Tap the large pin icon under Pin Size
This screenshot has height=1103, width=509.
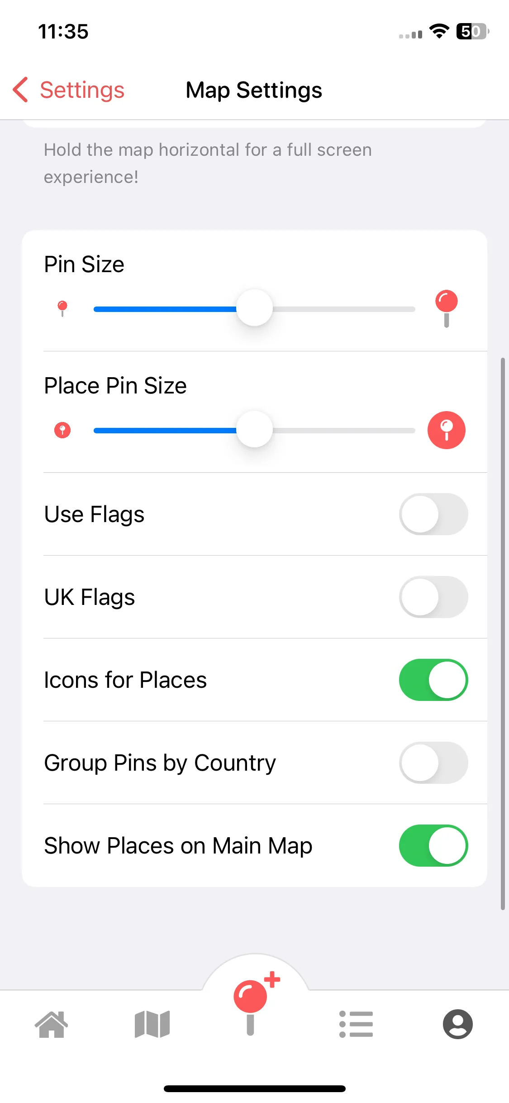point(447,308)
